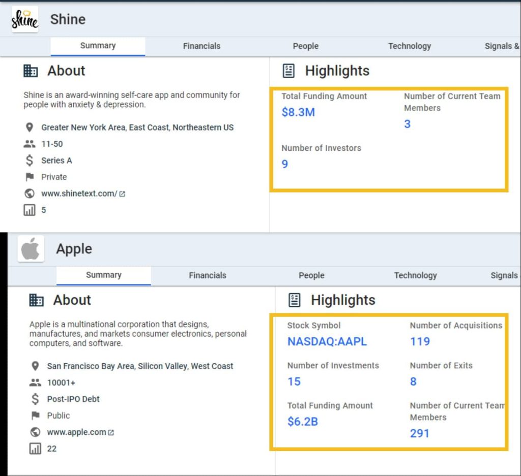Click the flag icon next to Public
The image size is (521, 476).
tap(36, 416)
